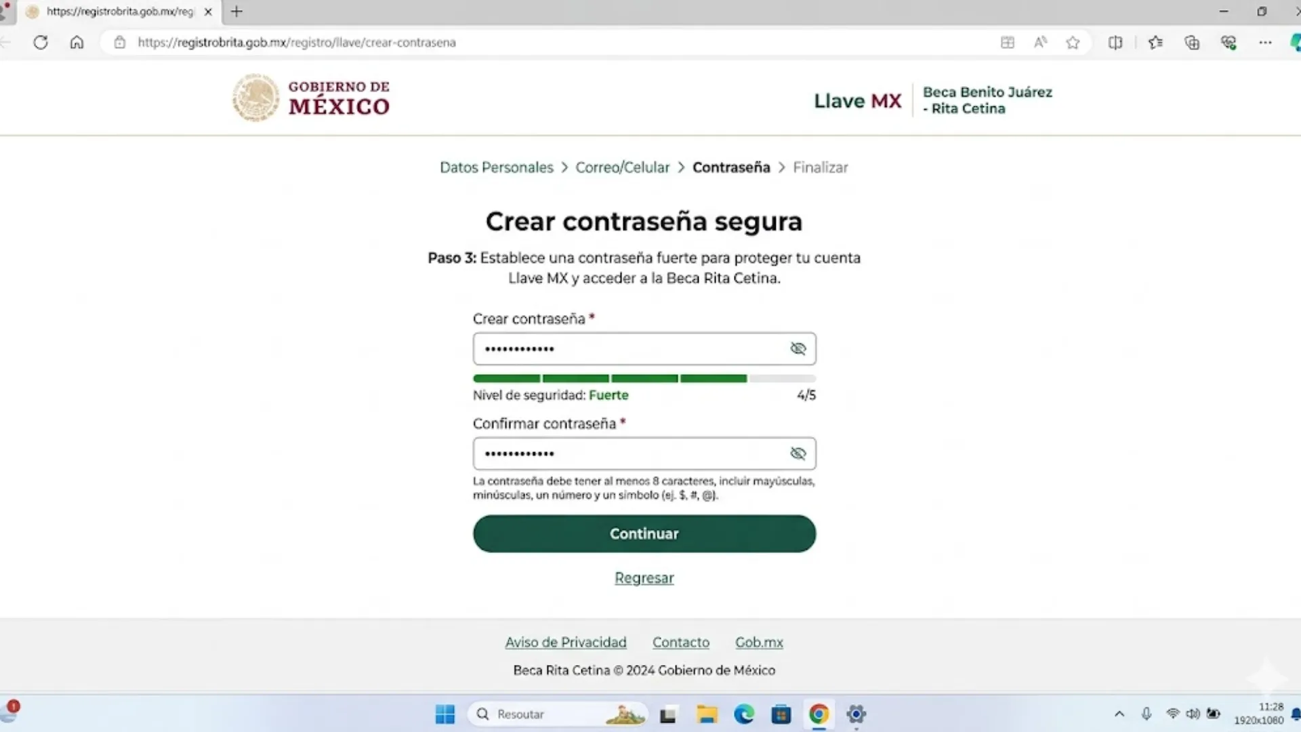This screenshot has height=732, width=1301.
Task: Reload the page with the refresh icon
Action: click(41, 42)
